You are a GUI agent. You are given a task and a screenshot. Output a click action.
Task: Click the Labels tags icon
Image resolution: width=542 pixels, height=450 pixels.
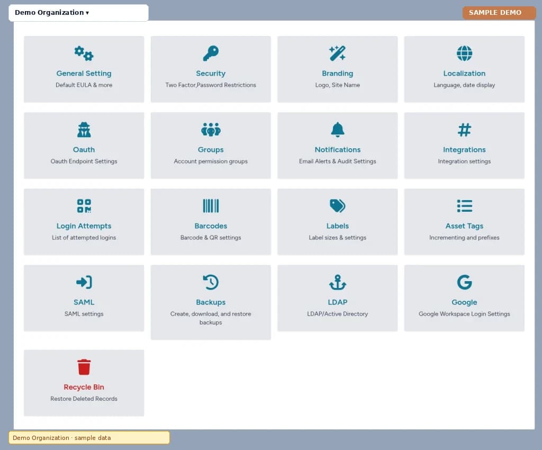tap(337, 206)
